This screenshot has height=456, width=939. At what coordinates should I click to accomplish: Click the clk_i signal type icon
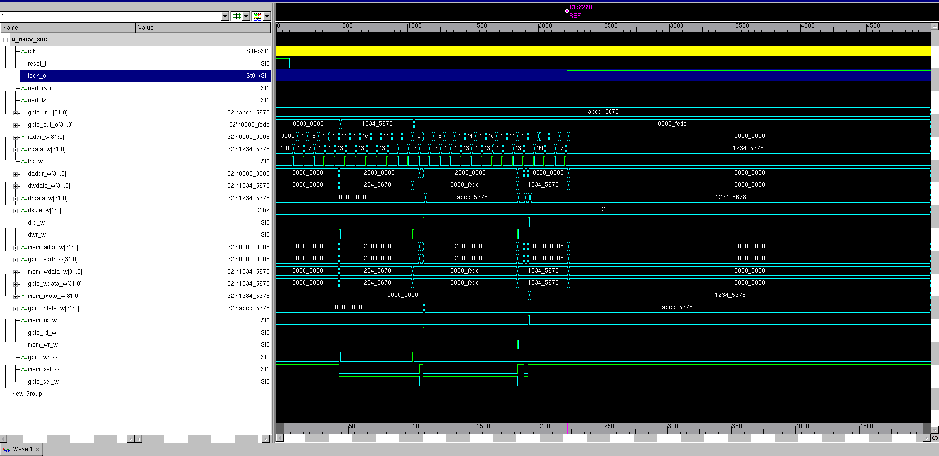point(23,51)
